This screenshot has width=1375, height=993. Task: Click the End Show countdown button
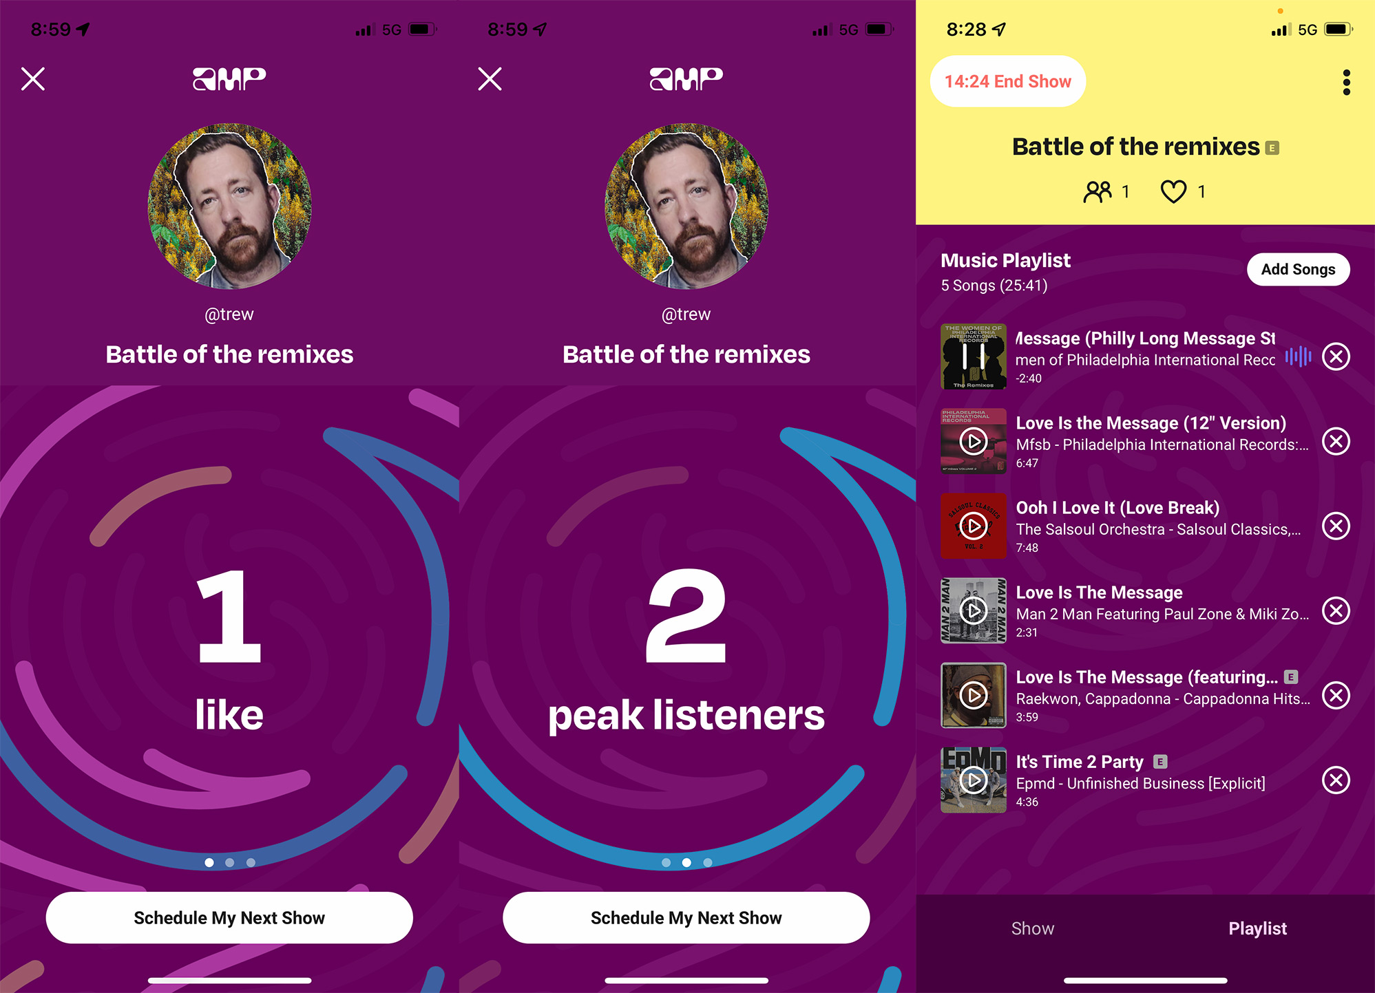[1008, 79]
